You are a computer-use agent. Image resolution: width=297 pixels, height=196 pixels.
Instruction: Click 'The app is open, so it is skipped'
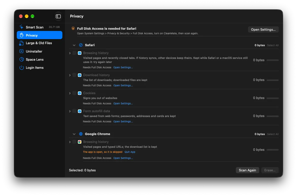click(103, 152)
